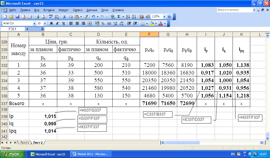Viewport: 270px width, 158px height.
Task: Switch to Metod-2011 Microsoft Word taskbar button
Action: click(91, 154)
